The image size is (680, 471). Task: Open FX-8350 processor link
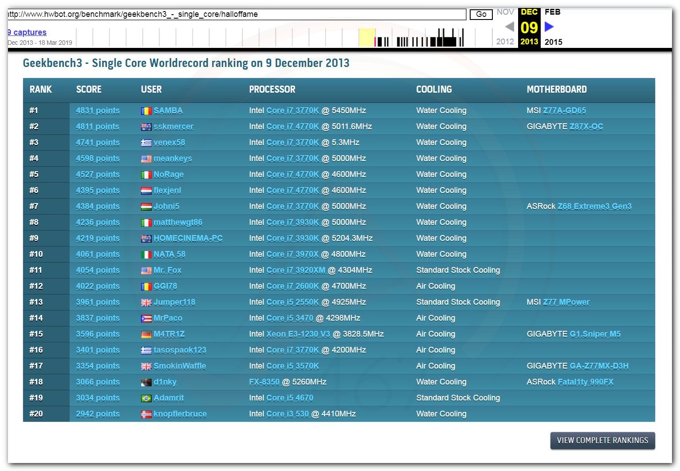[264, 382]
